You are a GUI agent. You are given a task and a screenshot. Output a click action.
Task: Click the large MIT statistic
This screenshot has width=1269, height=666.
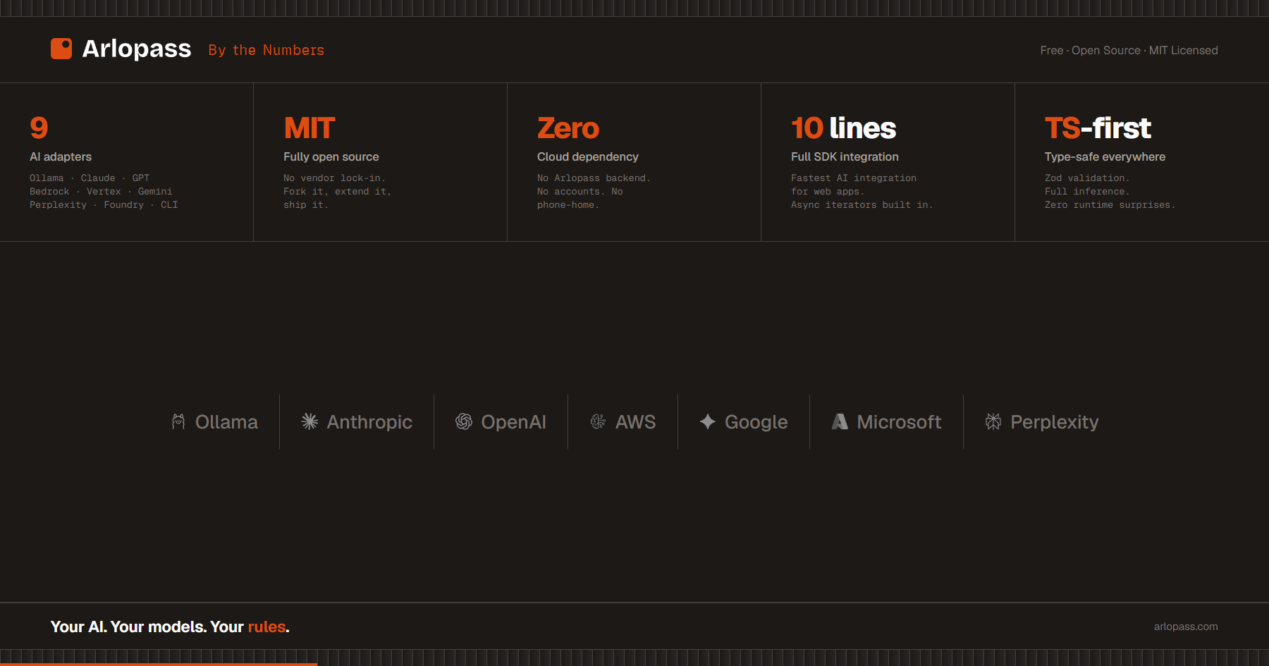click(x=309, y=128)
